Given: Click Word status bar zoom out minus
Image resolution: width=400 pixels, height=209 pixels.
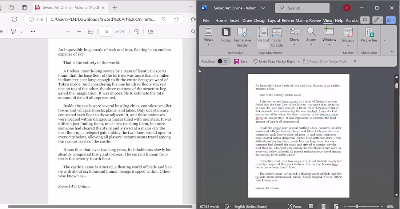Looking at the screenshot, I should (x=345, y=206).
